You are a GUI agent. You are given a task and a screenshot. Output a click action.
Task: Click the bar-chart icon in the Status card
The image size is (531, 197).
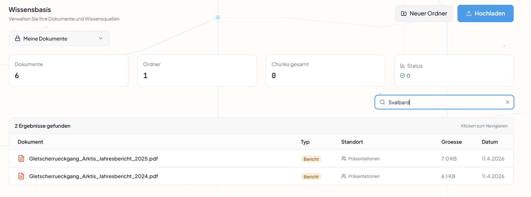point(402,66)
